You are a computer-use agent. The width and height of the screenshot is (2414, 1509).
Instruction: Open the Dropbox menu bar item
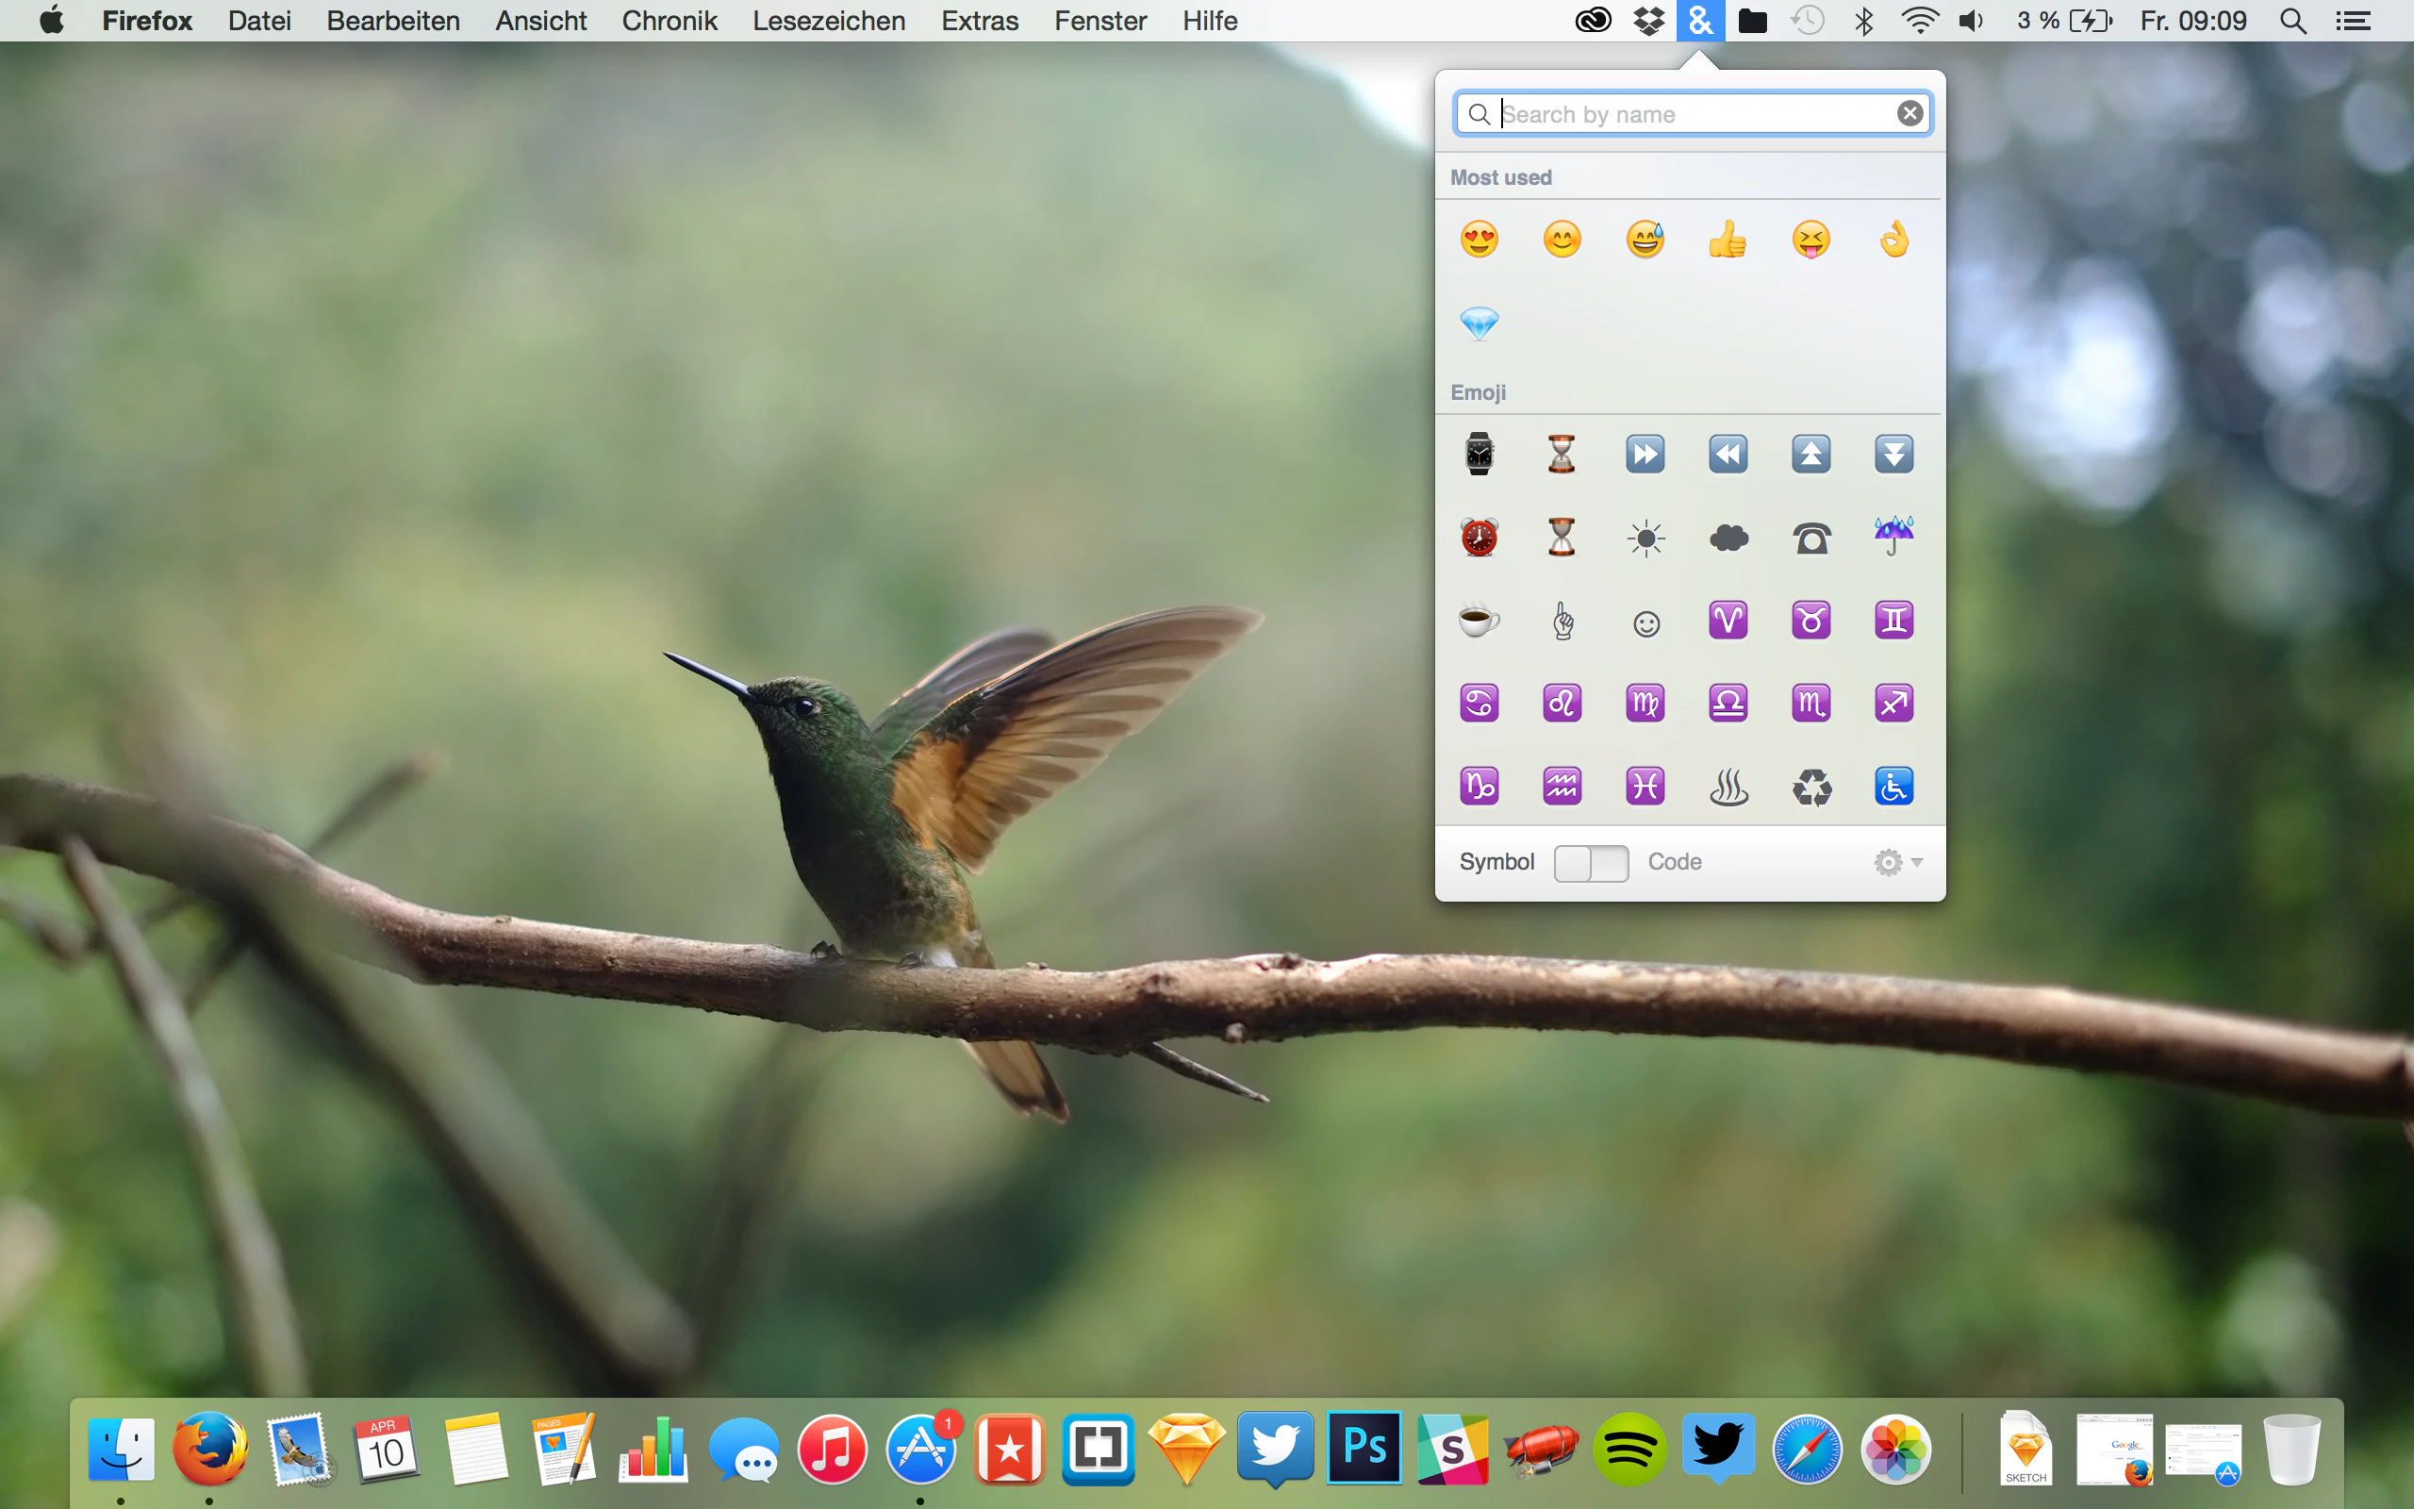[x=1649, y=21]
